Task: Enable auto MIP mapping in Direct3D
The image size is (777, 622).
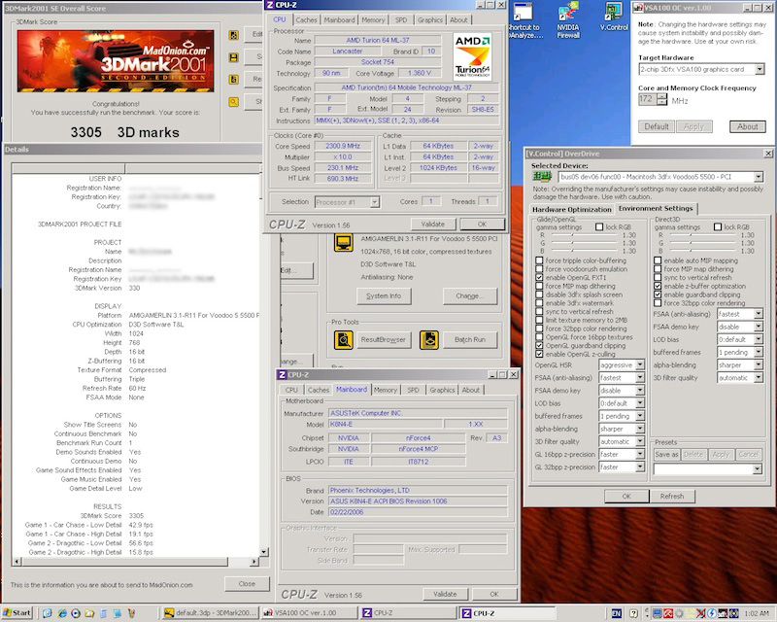Action: coord(658,260)
